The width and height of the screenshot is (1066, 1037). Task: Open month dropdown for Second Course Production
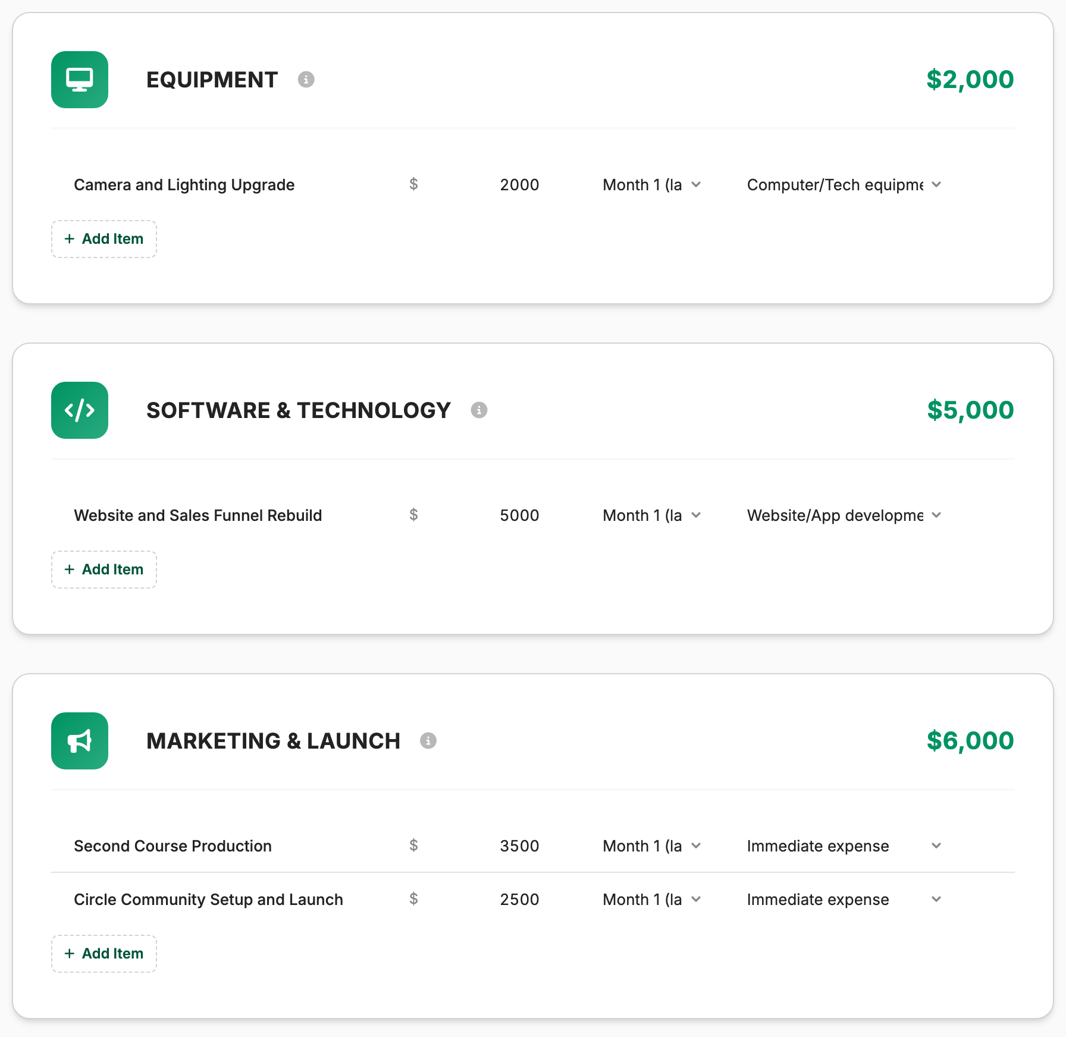pos(652,846)
